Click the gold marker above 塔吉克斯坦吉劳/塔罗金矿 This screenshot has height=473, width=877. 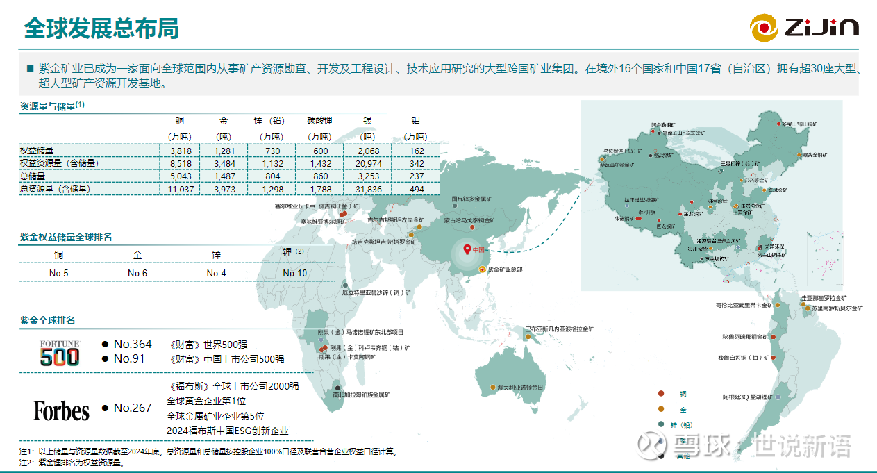pyautogui.click(x=410, y=235)
